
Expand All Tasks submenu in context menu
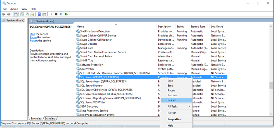[x=176, y=106]
